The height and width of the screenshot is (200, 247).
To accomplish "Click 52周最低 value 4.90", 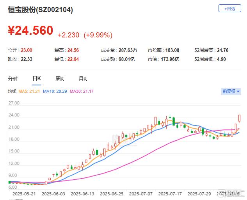I will pos(222,59).
